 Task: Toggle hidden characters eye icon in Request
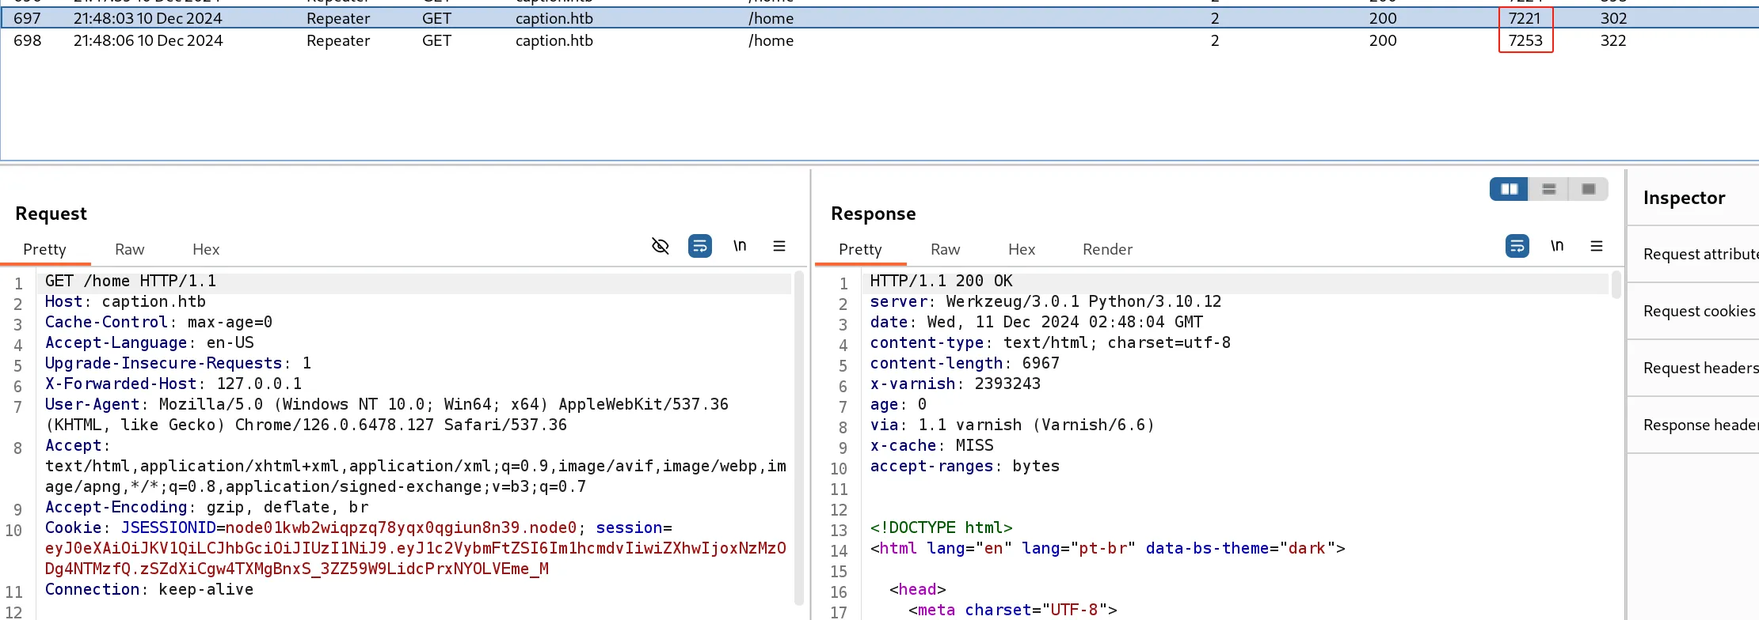click(x=660, y=246)
